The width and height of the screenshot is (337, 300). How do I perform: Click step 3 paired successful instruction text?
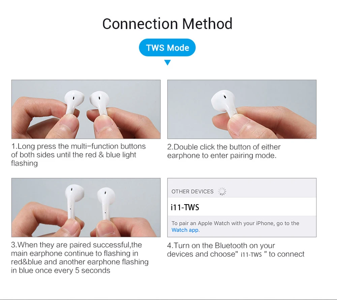(x=80, y=257)
